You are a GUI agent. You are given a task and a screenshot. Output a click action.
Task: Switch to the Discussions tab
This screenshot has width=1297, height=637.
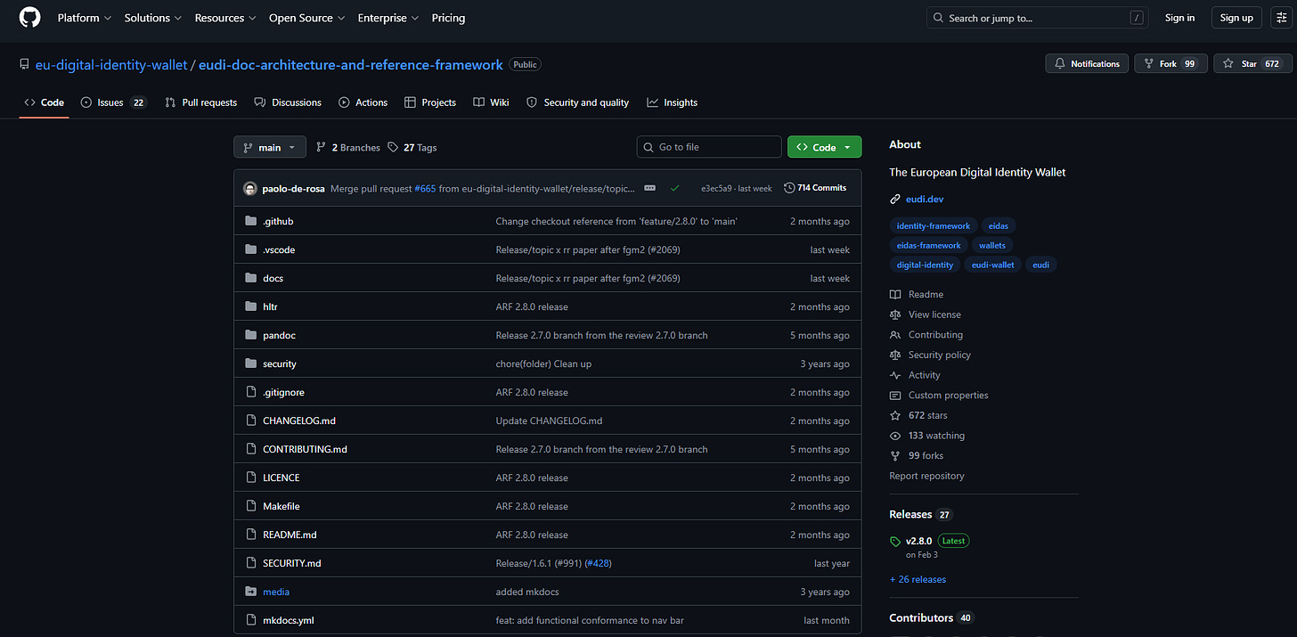(287, 102)
